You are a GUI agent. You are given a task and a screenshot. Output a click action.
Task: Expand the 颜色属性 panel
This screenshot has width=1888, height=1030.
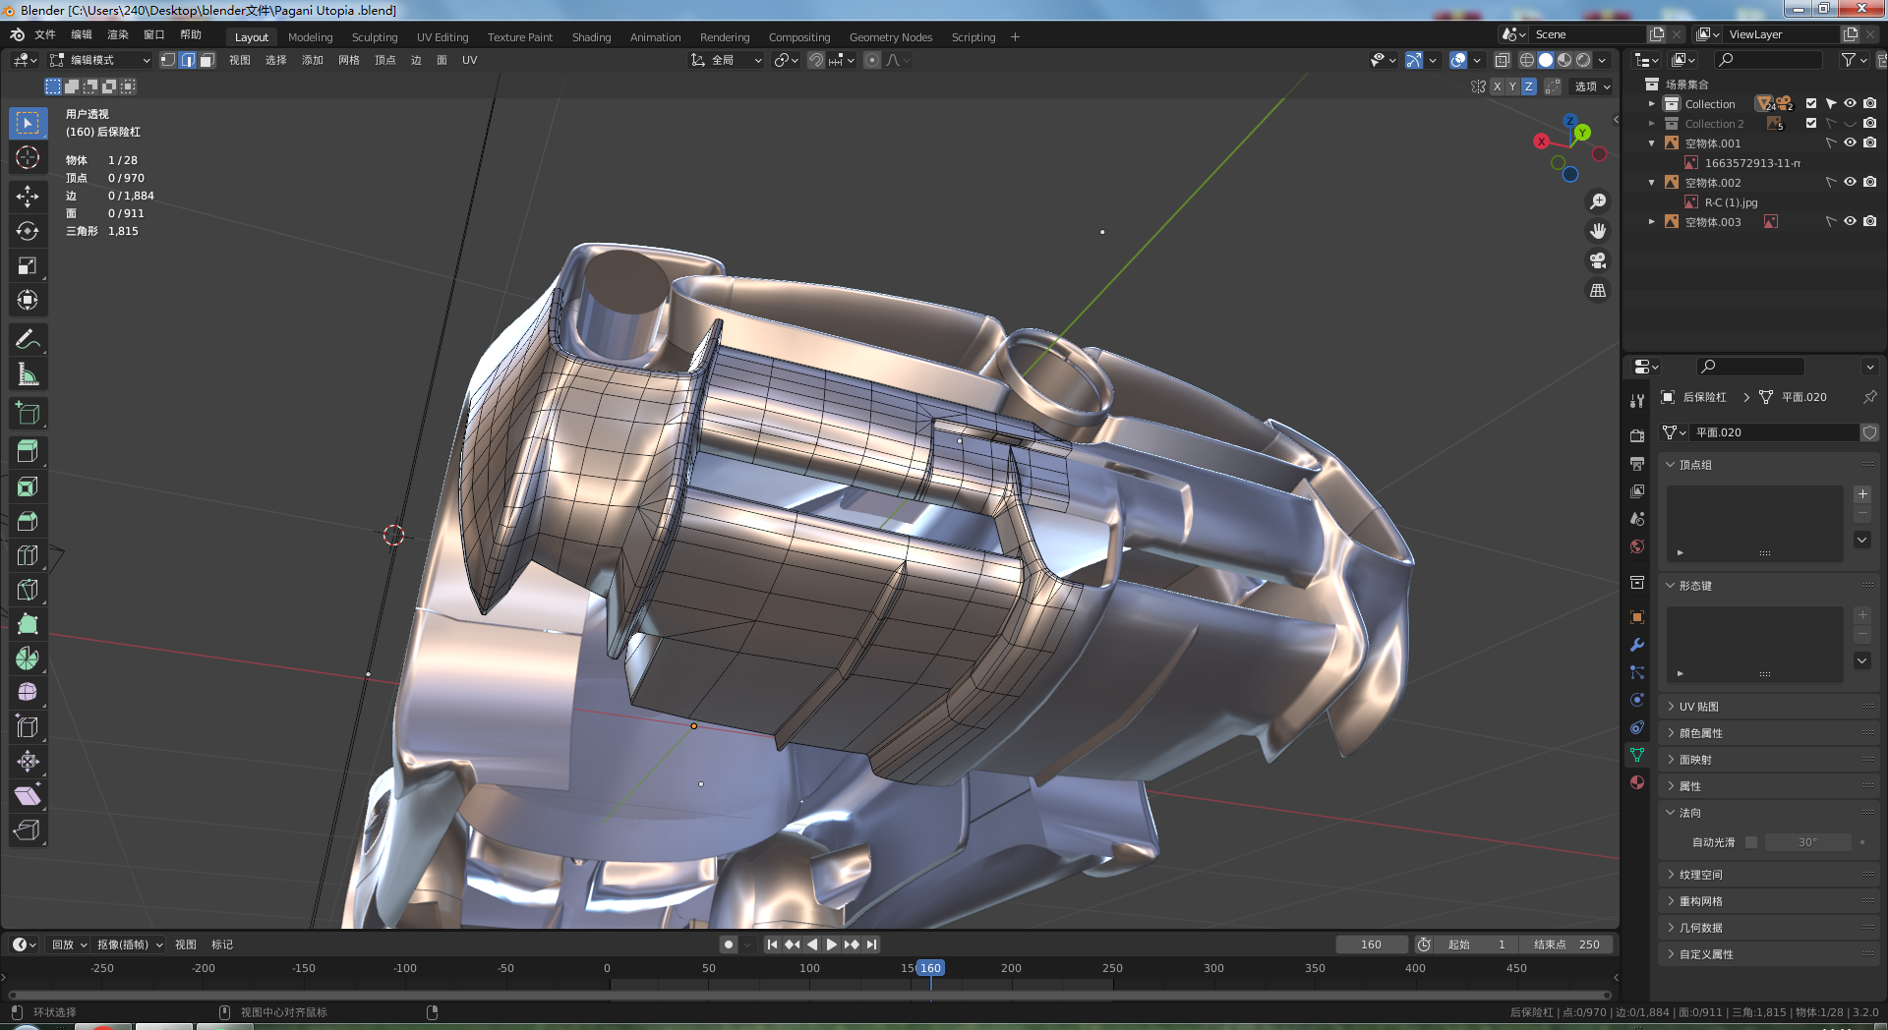tap(1768, 733)
